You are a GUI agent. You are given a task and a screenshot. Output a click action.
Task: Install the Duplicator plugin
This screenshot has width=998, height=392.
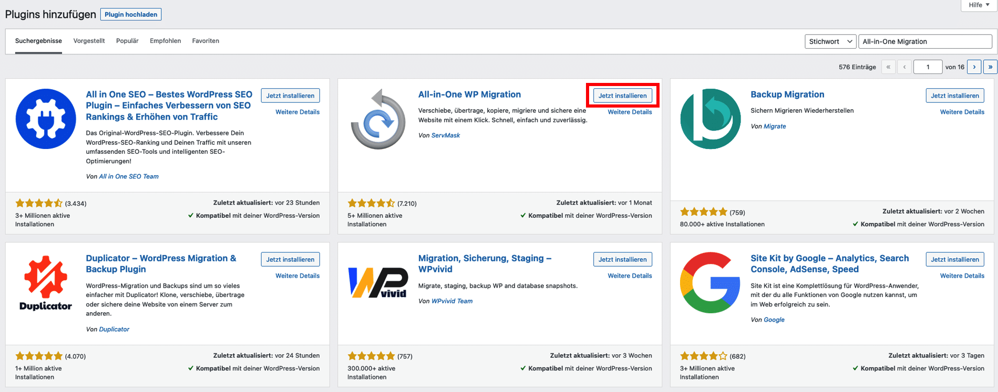point(290,259)
